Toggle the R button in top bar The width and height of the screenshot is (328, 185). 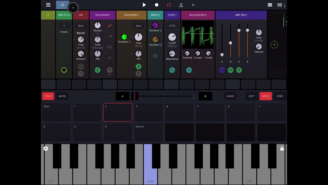[193, 5]
